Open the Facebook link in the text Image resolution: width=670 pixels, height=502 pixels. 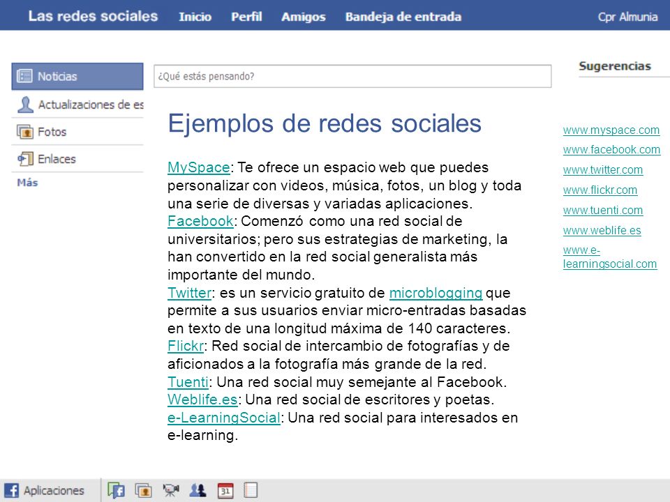(x=200, y=221)
